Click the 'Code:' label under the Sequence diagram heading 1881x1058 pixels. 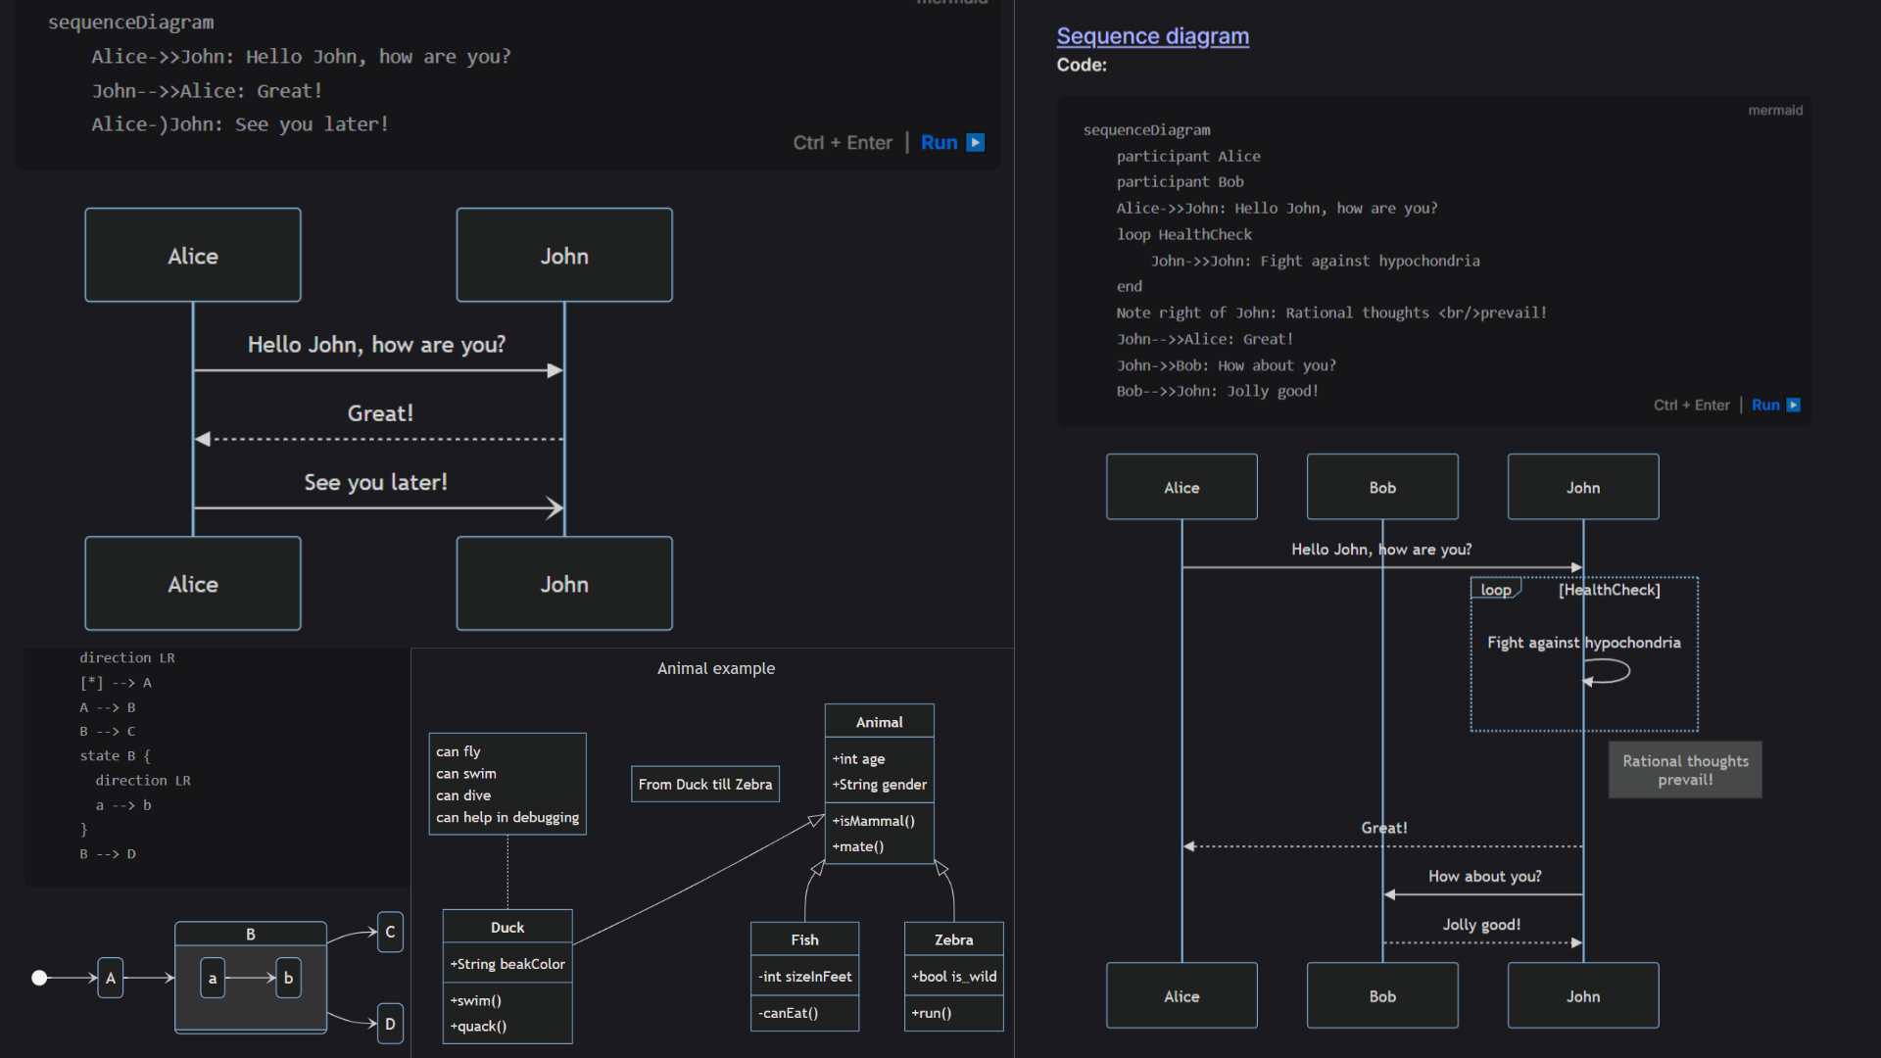tap(1082, 65)
